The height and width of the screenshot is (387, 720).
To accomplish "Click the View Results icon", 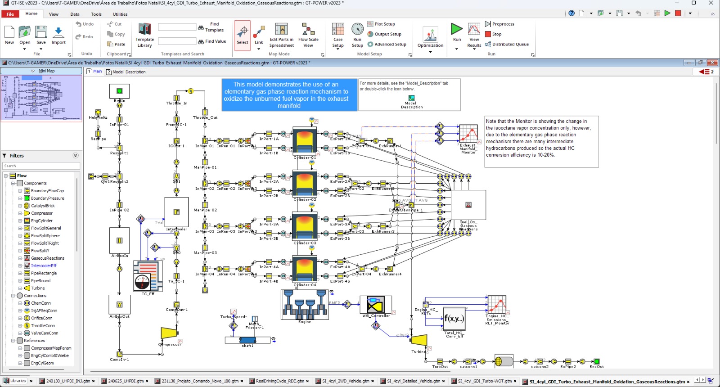I will pyautogui.click(x=474, y=34).
